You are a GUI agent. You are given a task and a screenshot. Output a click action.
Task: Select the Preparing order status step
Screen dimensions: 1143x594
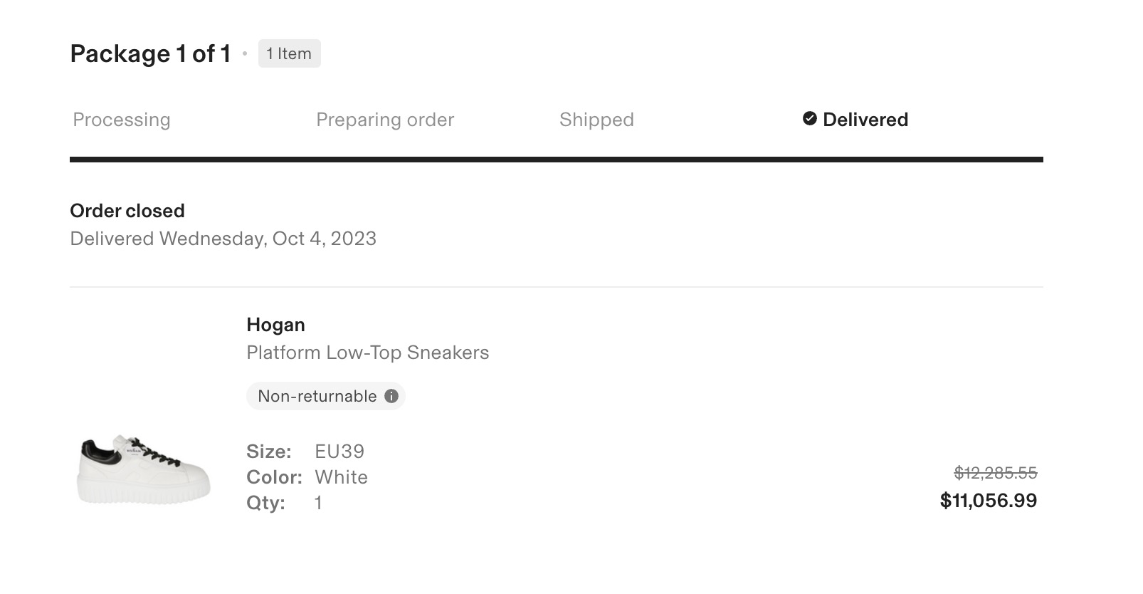(x=385, y=120)
